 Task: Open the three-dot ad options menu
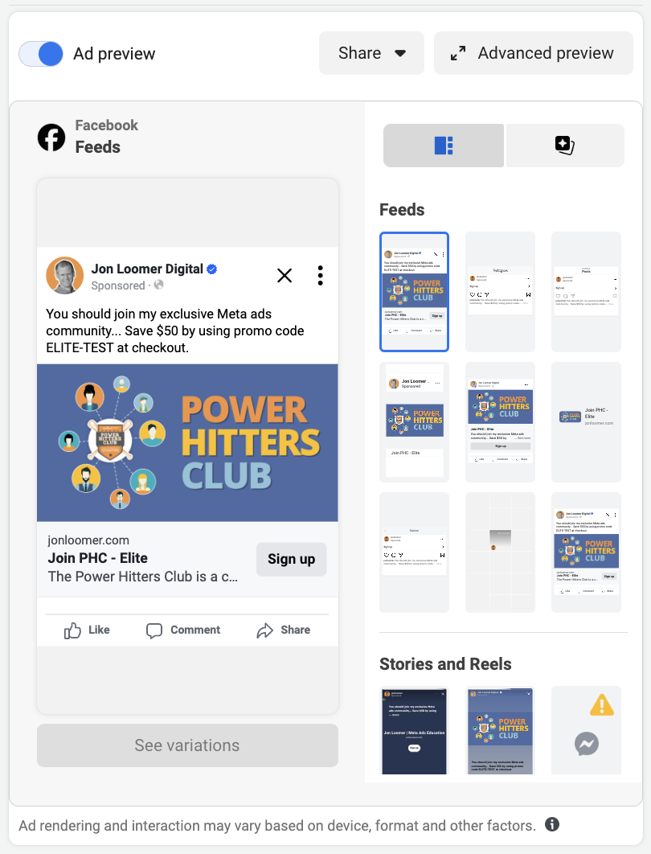(x=321, y=276)
